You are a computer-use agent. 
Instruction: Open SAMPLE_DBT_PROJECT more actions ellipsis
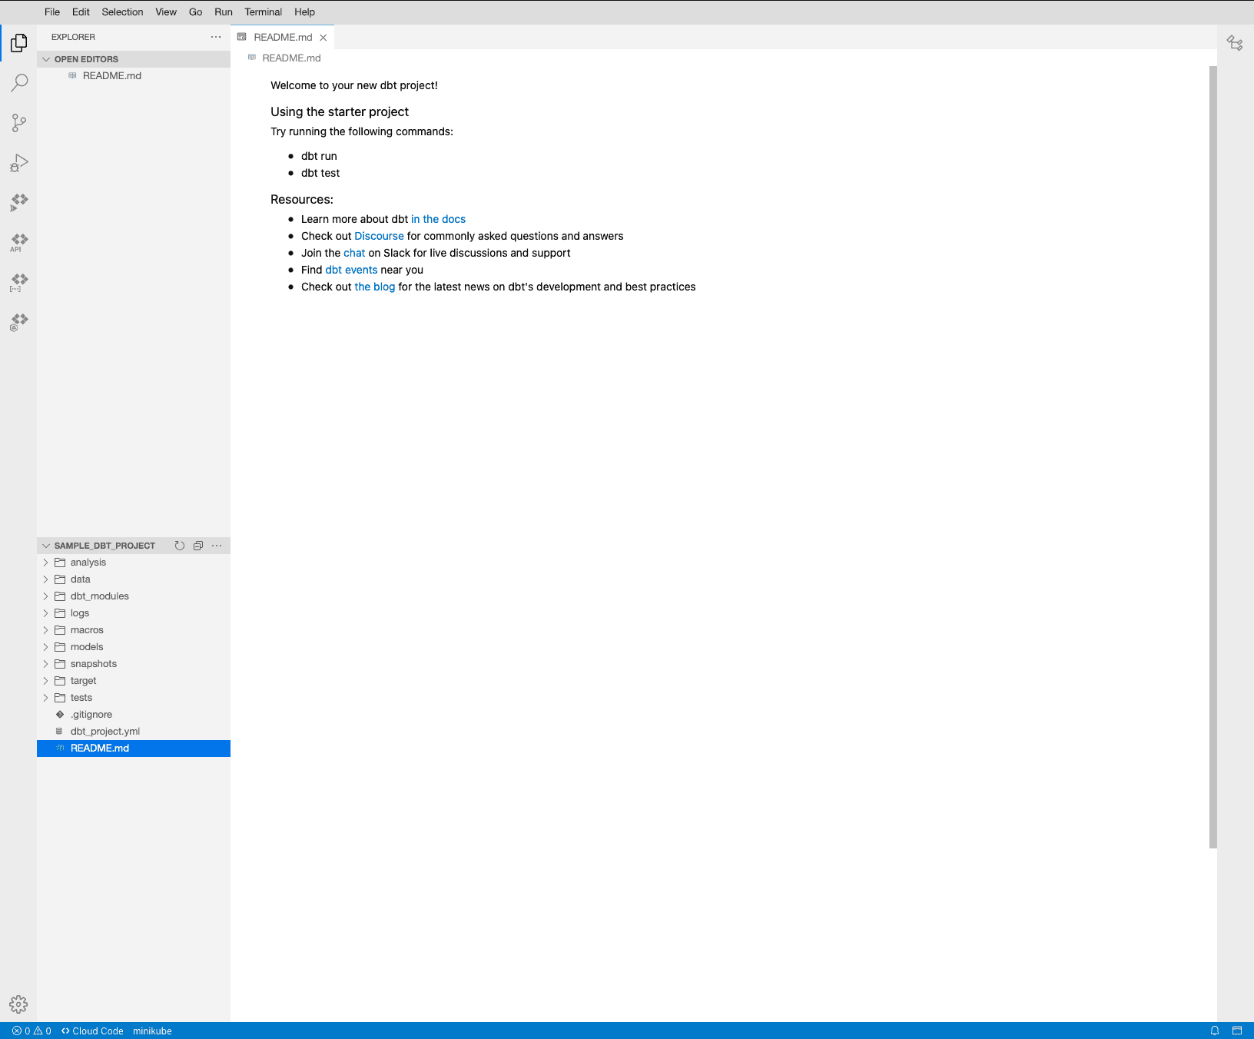(217, 546)
